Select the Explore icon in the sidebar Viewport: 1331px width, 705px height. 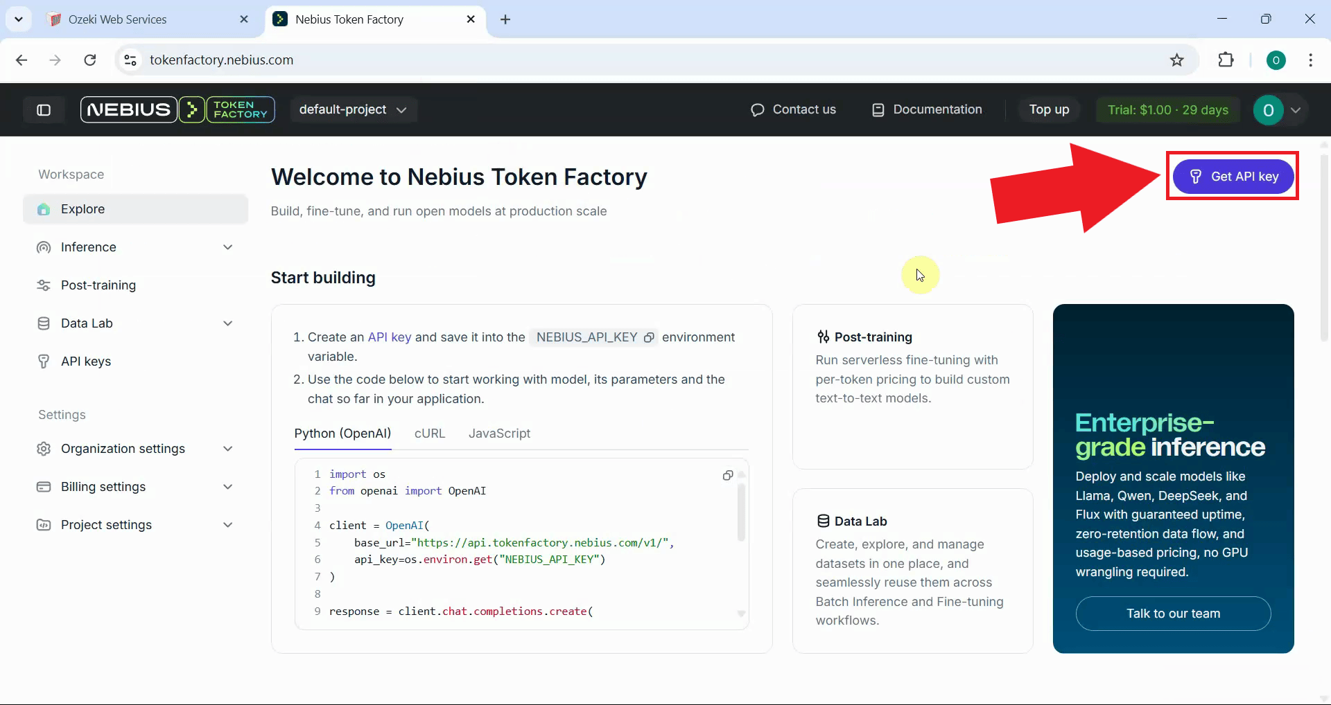[x=43, y=208]
